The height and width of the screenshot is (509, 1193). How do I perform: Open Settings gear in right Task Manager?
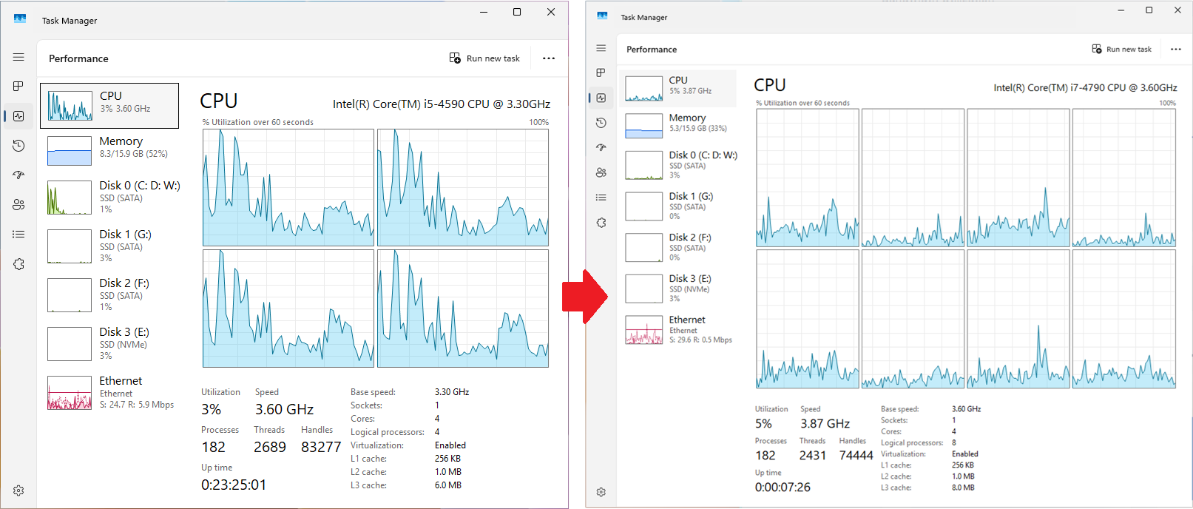tap(601, 492)
